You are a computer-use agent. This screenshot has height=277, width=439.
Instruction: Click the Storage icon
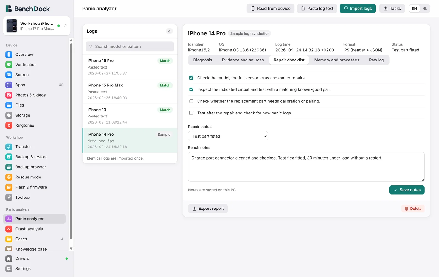click(9, 115)
